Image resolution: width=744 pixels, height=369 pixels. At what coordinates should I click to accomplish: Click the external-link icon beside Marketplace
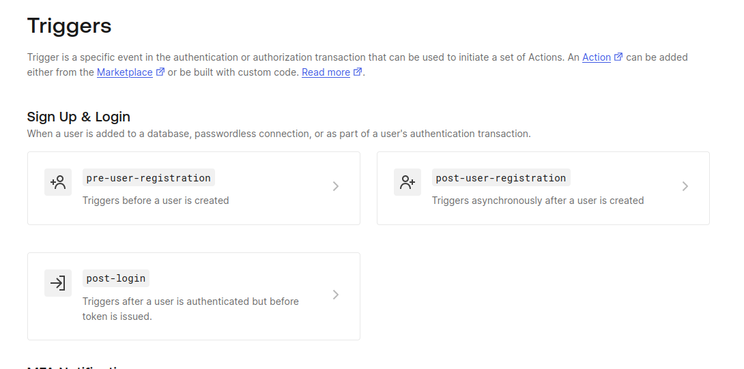click(160, 72)
